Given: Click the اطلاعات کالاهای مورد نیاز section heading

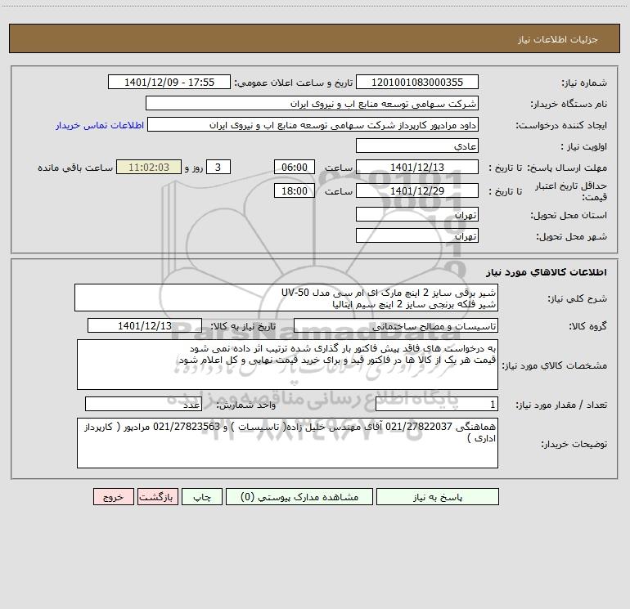Looking at the screenshot, I should 547,272.
